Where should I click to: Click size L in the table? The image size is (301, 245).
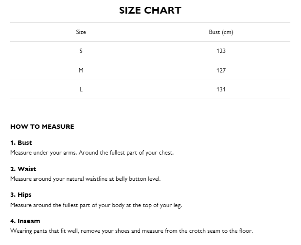click(x=81, y=89)
